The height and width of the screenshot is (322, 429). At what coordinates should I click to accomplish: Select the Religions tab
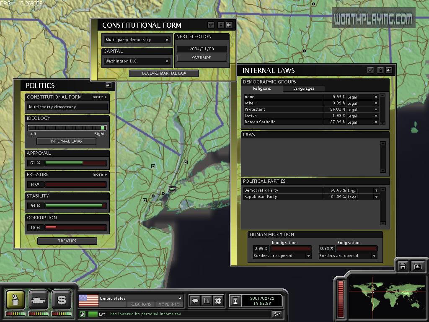tap(262, 88)
